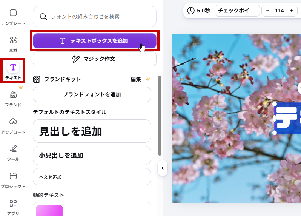This screenshot has width=301, height=216.
Task: Click the デフォルトのテキストスタイル heading
Action: click(x=70, y=112)
